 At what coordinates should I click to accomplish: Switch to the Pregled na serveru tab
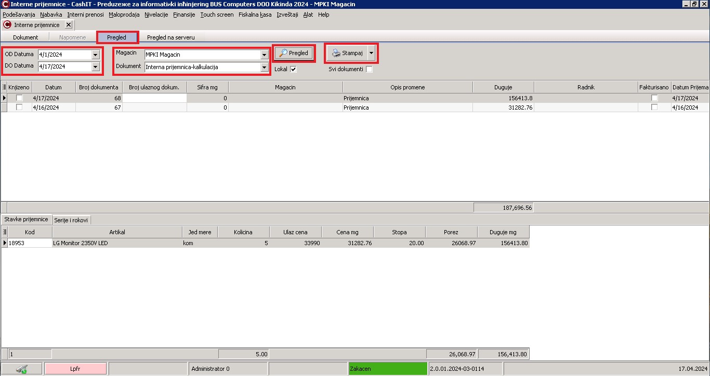coord(171,37)
